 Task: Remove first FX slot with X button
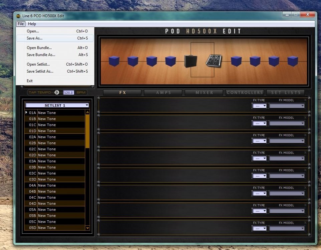pos(305,100)
